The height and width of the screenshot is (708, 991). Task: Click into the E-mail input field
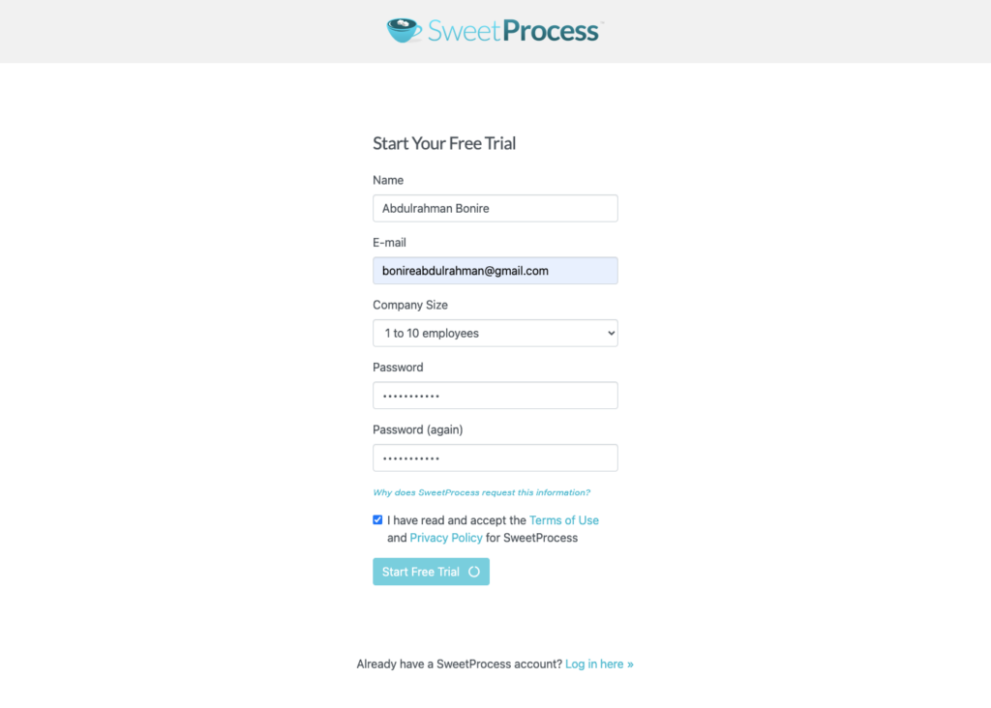click(x=495, y=271)
